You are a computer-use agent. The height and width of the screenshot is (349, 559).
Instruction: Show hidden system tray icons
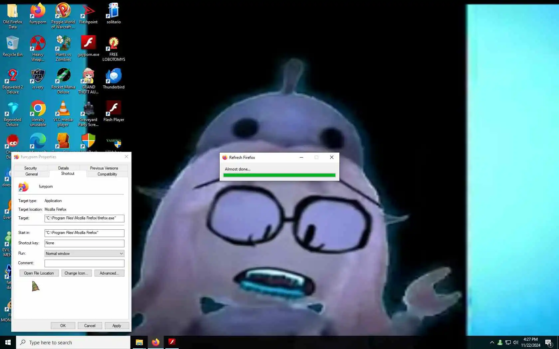pos(492,342)
